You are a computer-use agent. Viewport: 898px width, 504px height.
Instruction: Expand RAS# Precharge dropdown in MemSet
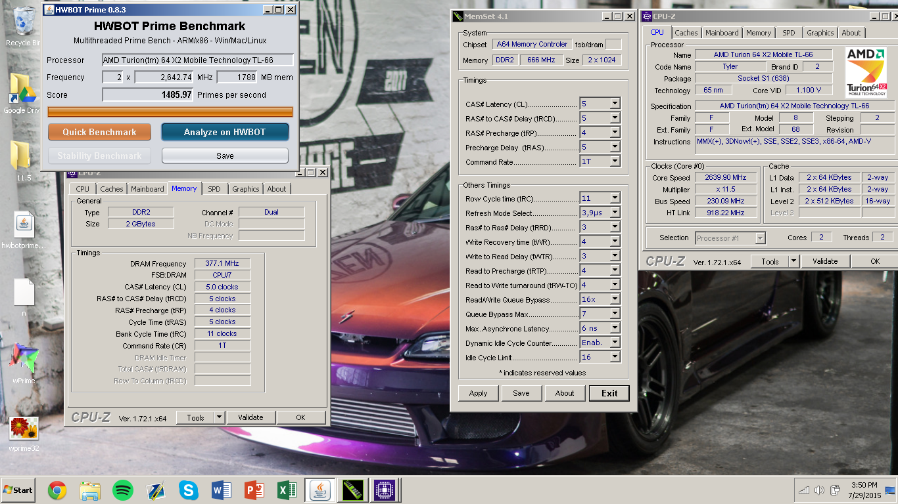615,133
